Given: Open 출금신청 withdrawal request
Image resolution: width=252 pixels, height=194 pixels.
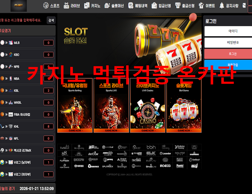Looking at the screenshot, I should pos(185,6).
